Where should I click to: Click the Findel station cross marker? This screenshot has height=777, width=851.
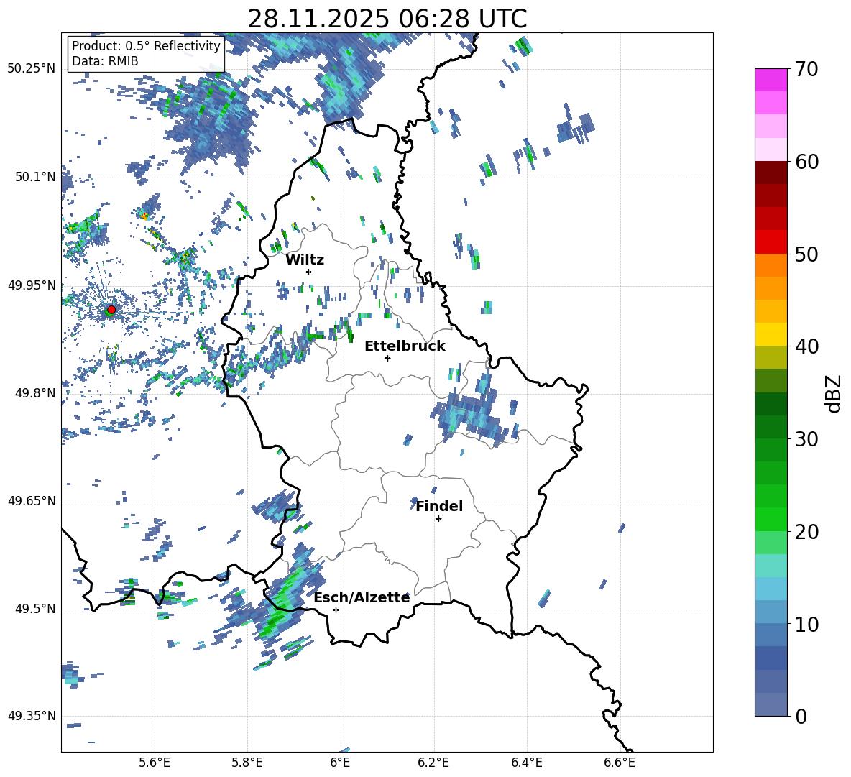point(438,518)
